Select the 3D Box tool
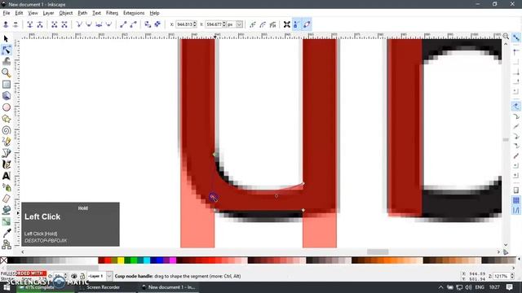 (x=6, y=96)
